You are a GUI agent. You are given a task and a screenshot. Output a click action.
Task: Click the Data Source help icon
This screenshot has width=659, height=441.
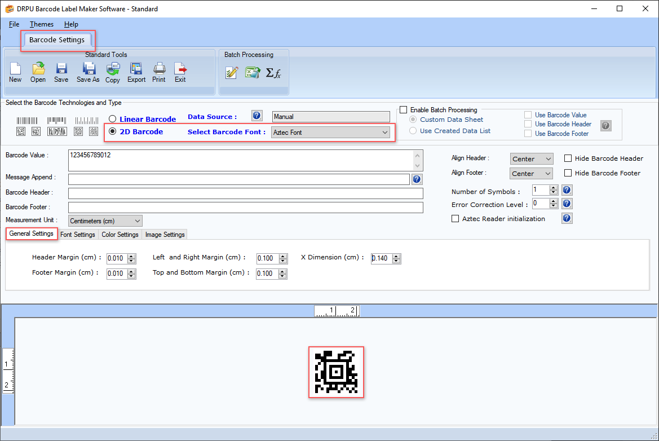pos(257,116)
